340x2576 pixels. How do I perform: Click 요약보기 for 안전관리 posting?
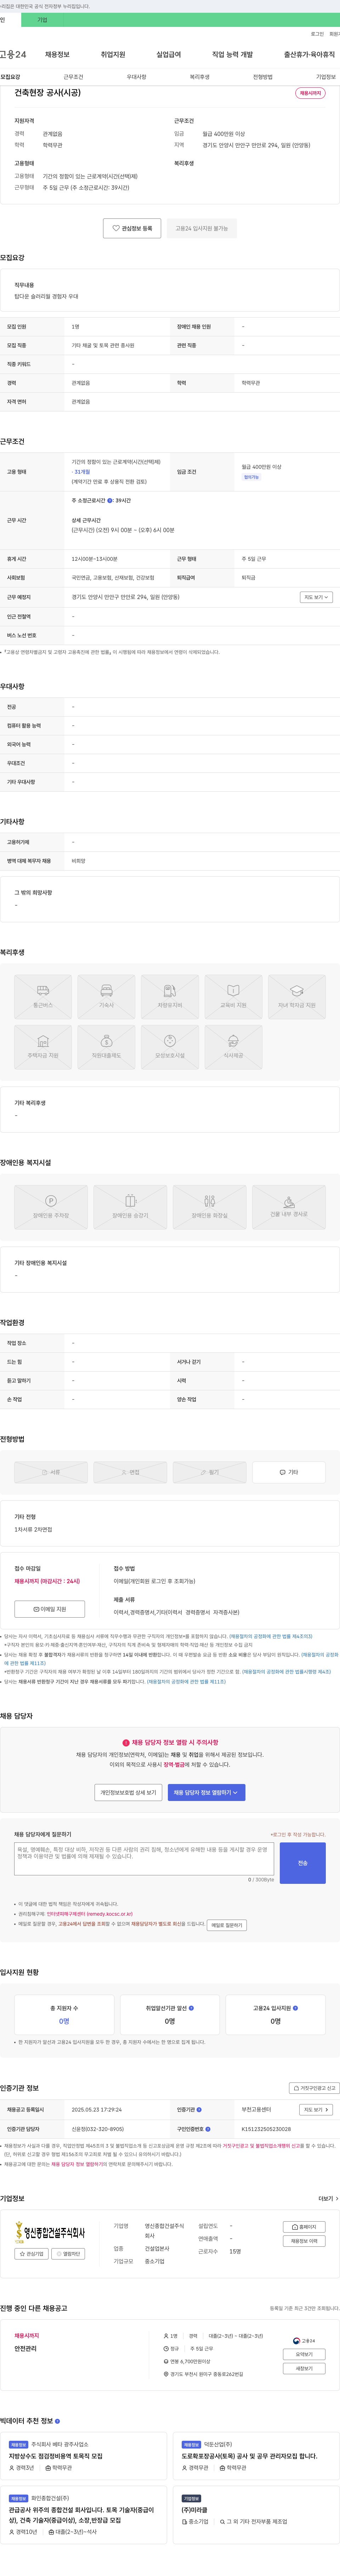point(304,2354)
